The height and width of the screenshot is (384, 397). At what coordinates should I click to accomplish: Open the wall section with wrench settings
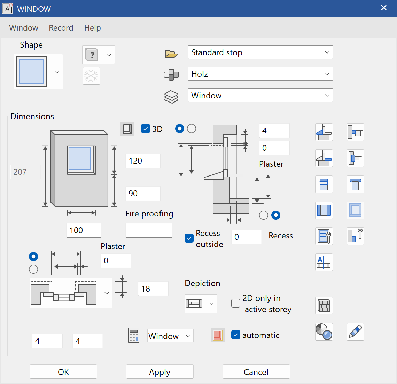[x=355, y=236]
